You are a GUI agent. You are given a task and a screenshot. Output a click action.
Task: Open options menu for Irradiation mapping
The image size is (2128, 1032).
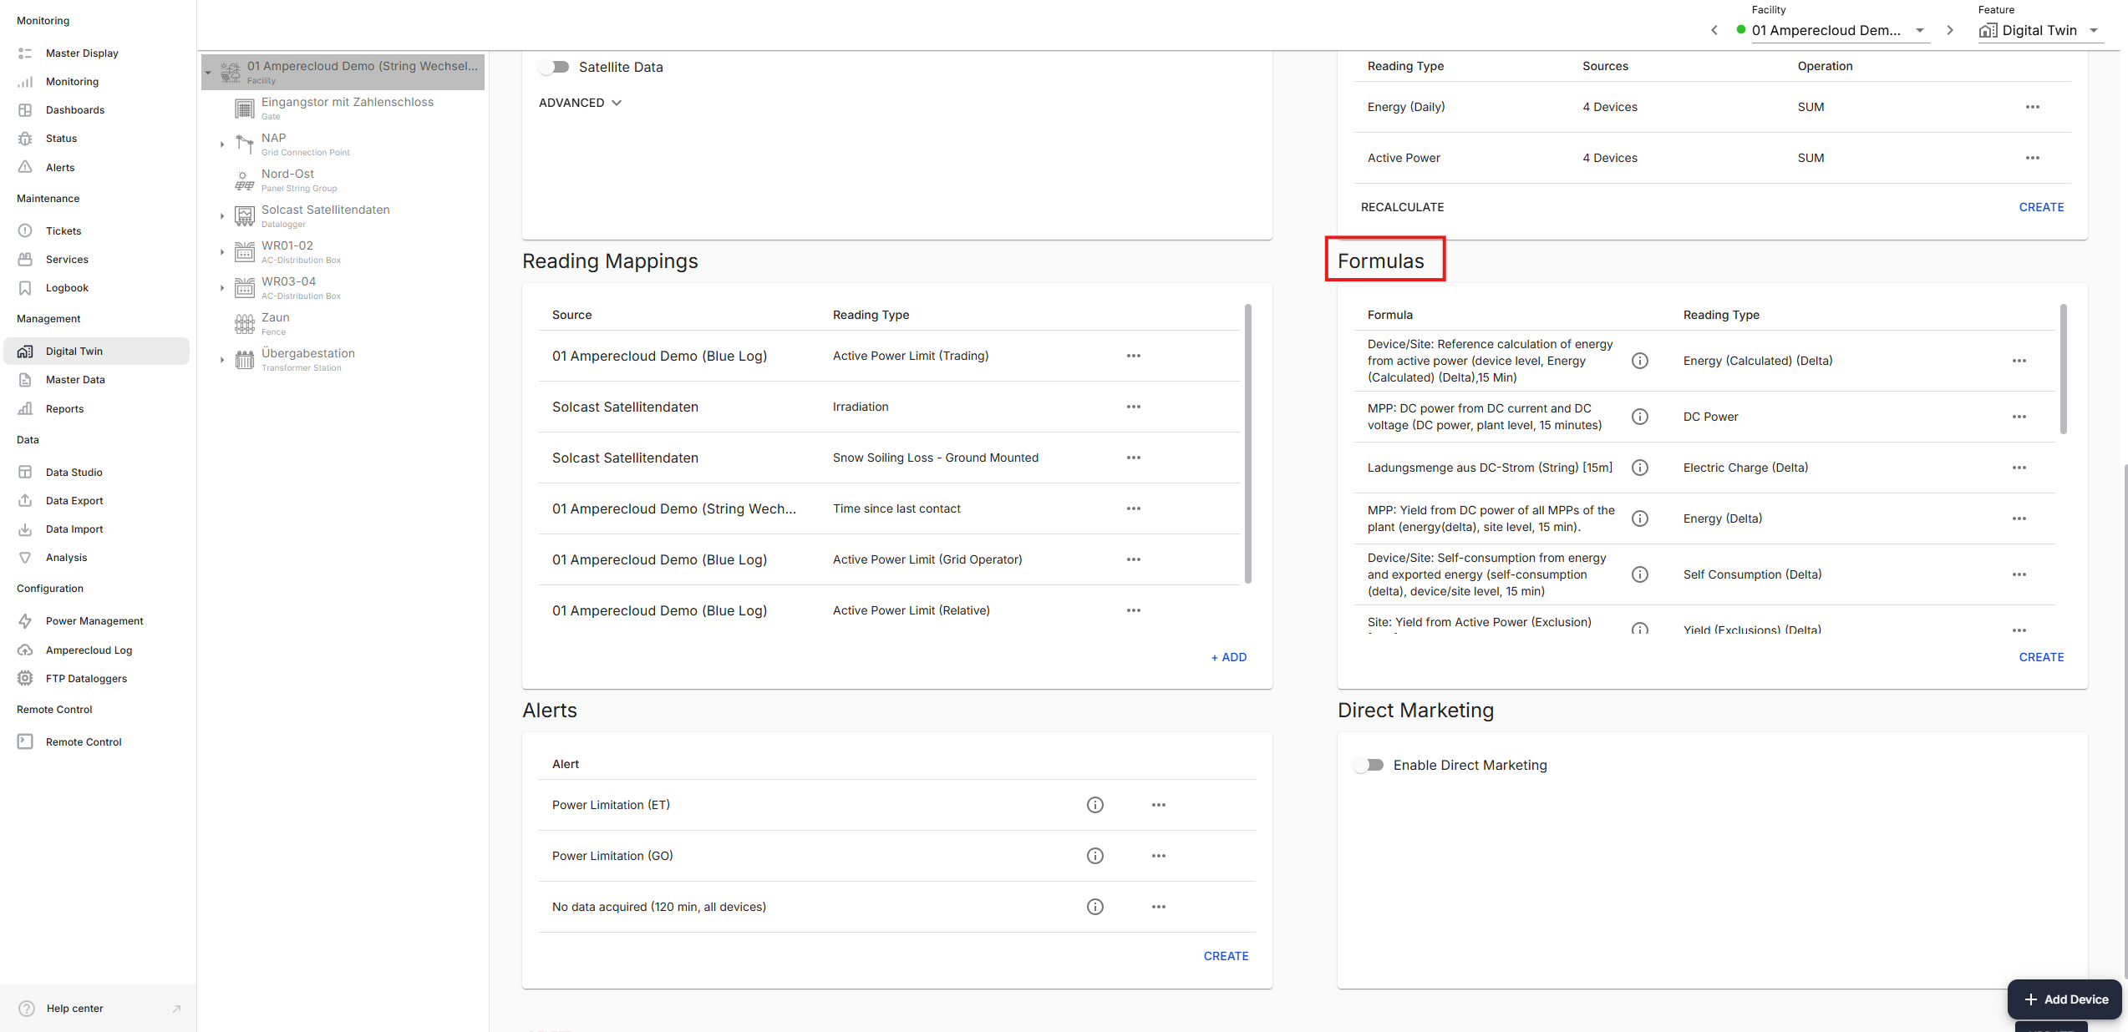click(1133, 407)
